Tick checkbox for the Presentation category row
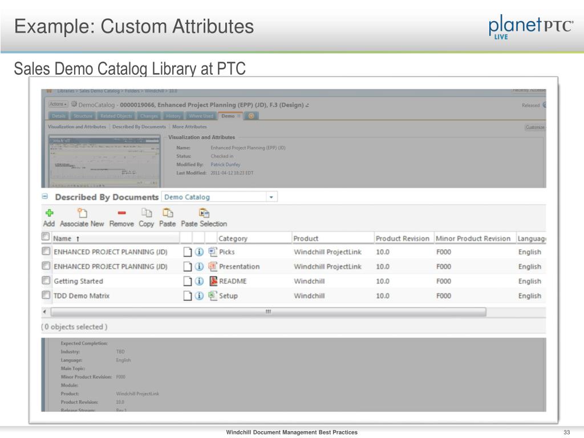The image size is (584, 438). click(46, 266)
